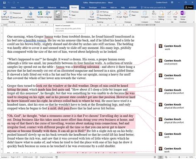Reject the tracked change
Screen dimensions: 196x159
coord(125,15)
